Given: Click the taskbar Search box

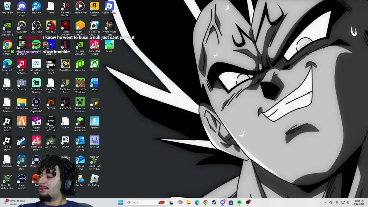Looking at the screenshot, I should [146, 202].
